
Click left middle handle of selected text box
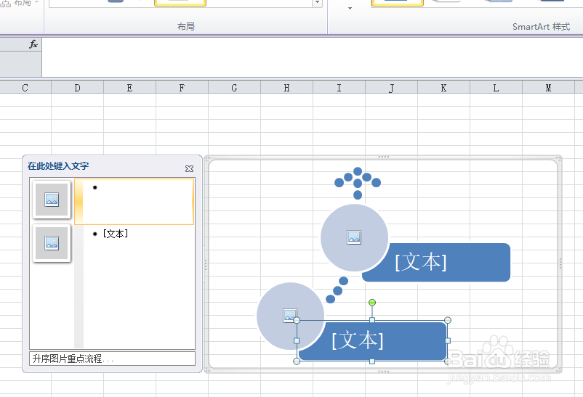click(x=297, y=340)
